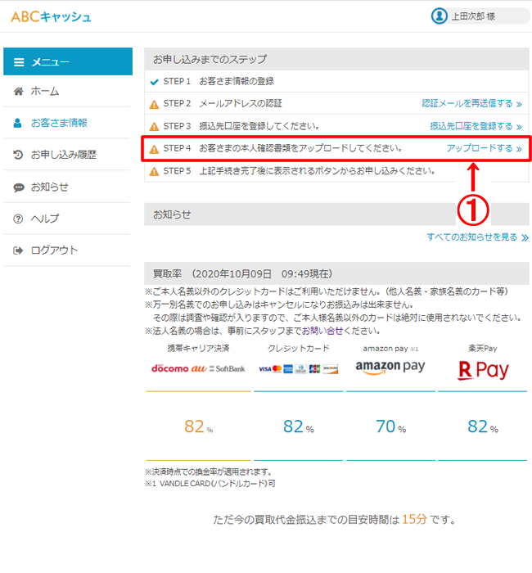532x573 pixels.
Task: Click the speech bubble お知らせ icon
Action: tap(19, 187)
